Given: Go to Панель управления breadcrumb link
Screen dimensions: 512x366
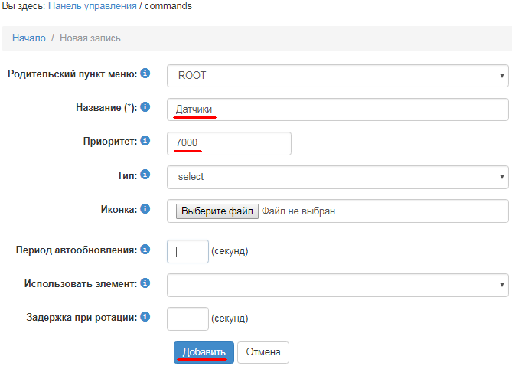Looking at the screenshot, I should tap(93, 6).
